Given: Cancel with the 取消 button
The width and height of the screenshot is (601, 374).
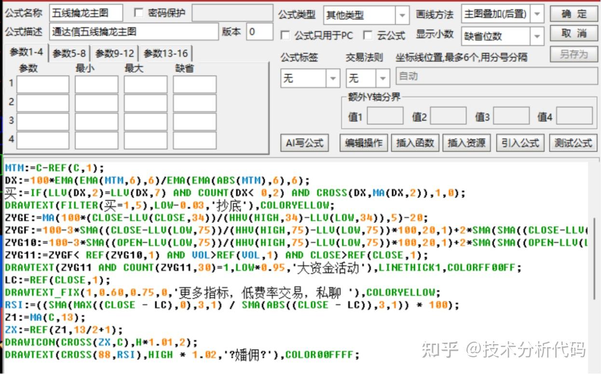Looking at the screenshot, I should 574,34.
